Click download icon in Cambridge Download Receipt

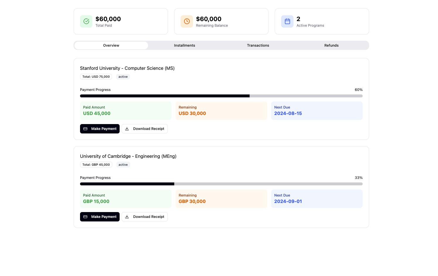coord(127,217)
